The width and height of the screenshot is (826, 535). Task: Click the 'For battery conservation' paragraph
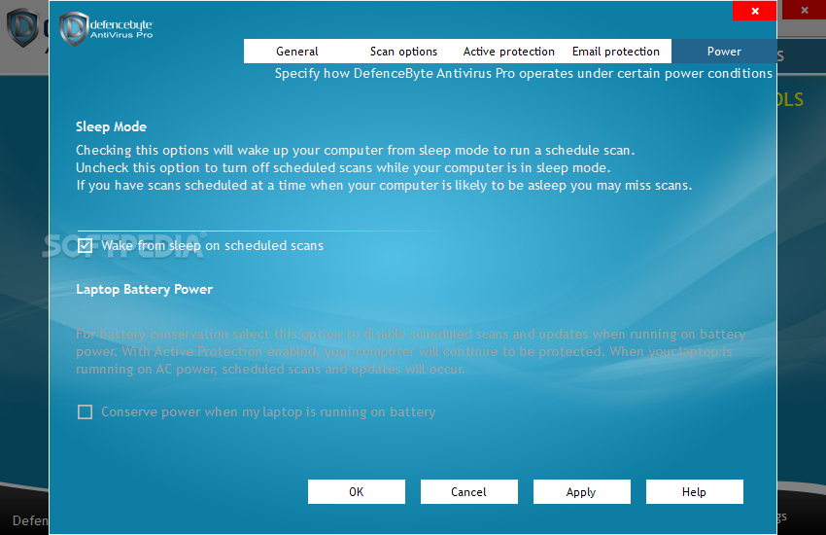(411, 351)
